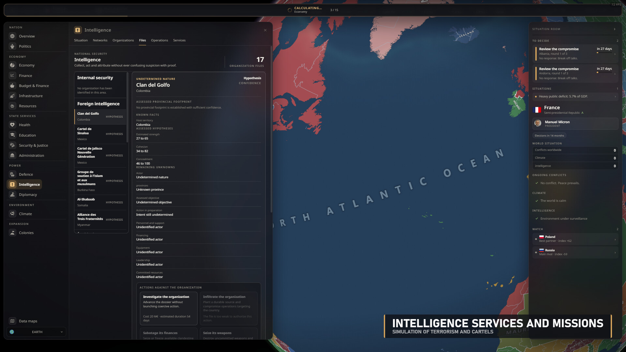Viewport: 626px width, 352px height.
Task: Switch to the Networks tab
Action: click(x=100, y=40)
